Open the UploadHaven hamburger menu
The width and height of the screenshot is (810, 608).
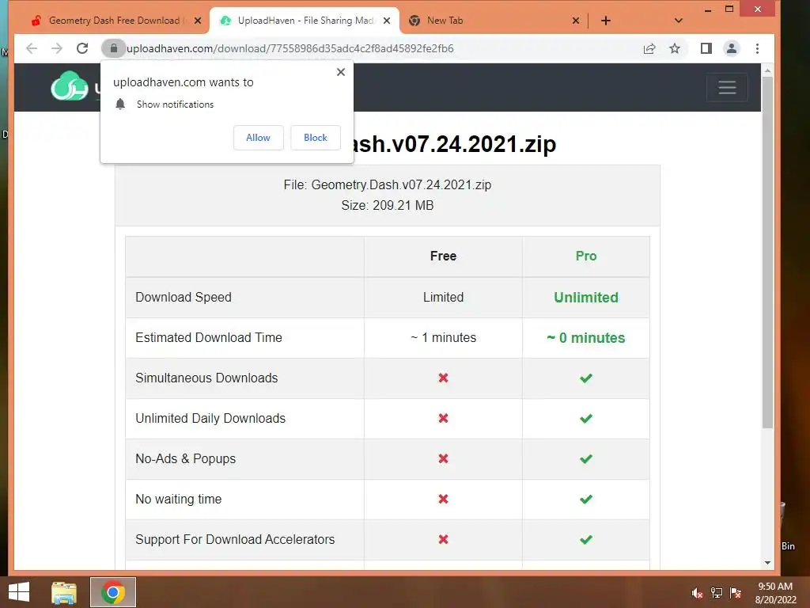click(x=727, y=87)
